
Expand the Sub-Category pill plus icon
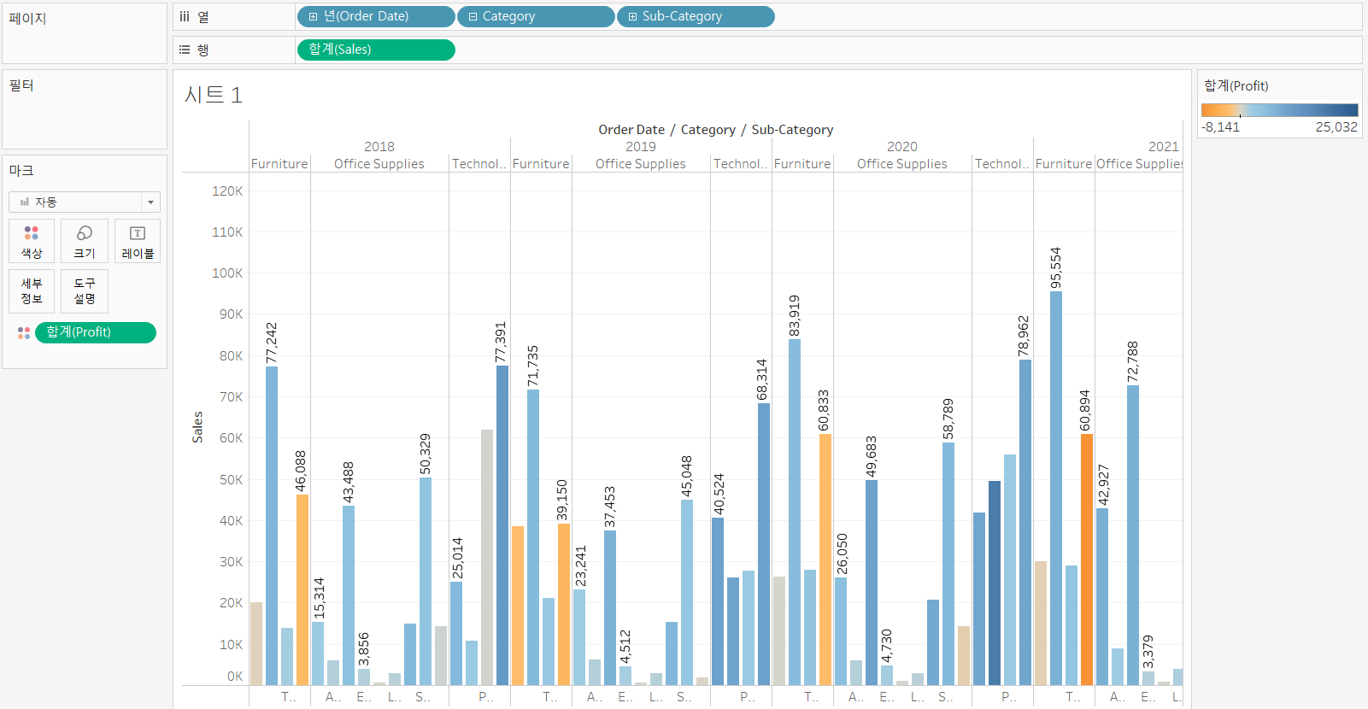632,16
